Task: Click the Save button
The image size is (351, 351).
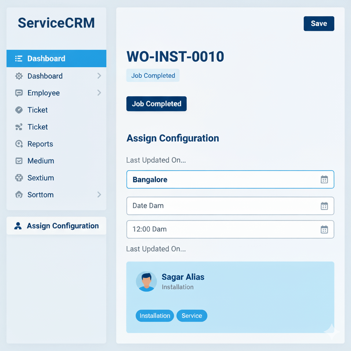Action: (x=319, y=24)
